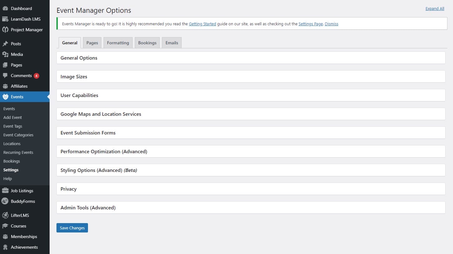Click the LearnDash LMS sidebar icon
The width and height of the screenshot is (453, 254).
(5, 19)
